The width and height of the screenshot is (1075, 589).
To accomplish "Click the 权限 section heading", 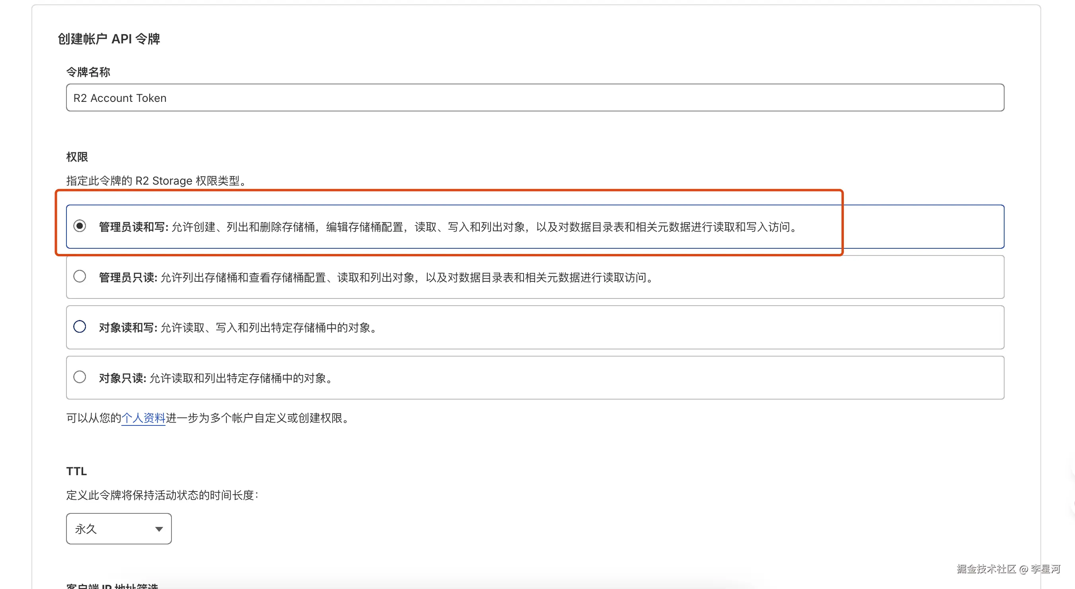I will [x=77, y=157].
